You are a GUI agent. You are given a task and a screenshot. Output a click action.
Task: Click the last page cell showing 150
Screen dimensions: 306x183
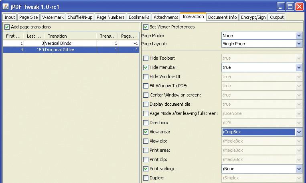[34, 50]
